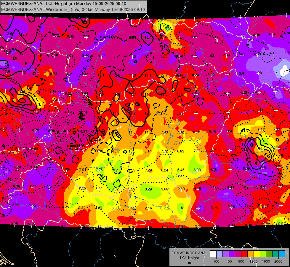This screenshot has height=267, width=290.
Task: Click the grid value '3.00'
Action: pos(32,206)
